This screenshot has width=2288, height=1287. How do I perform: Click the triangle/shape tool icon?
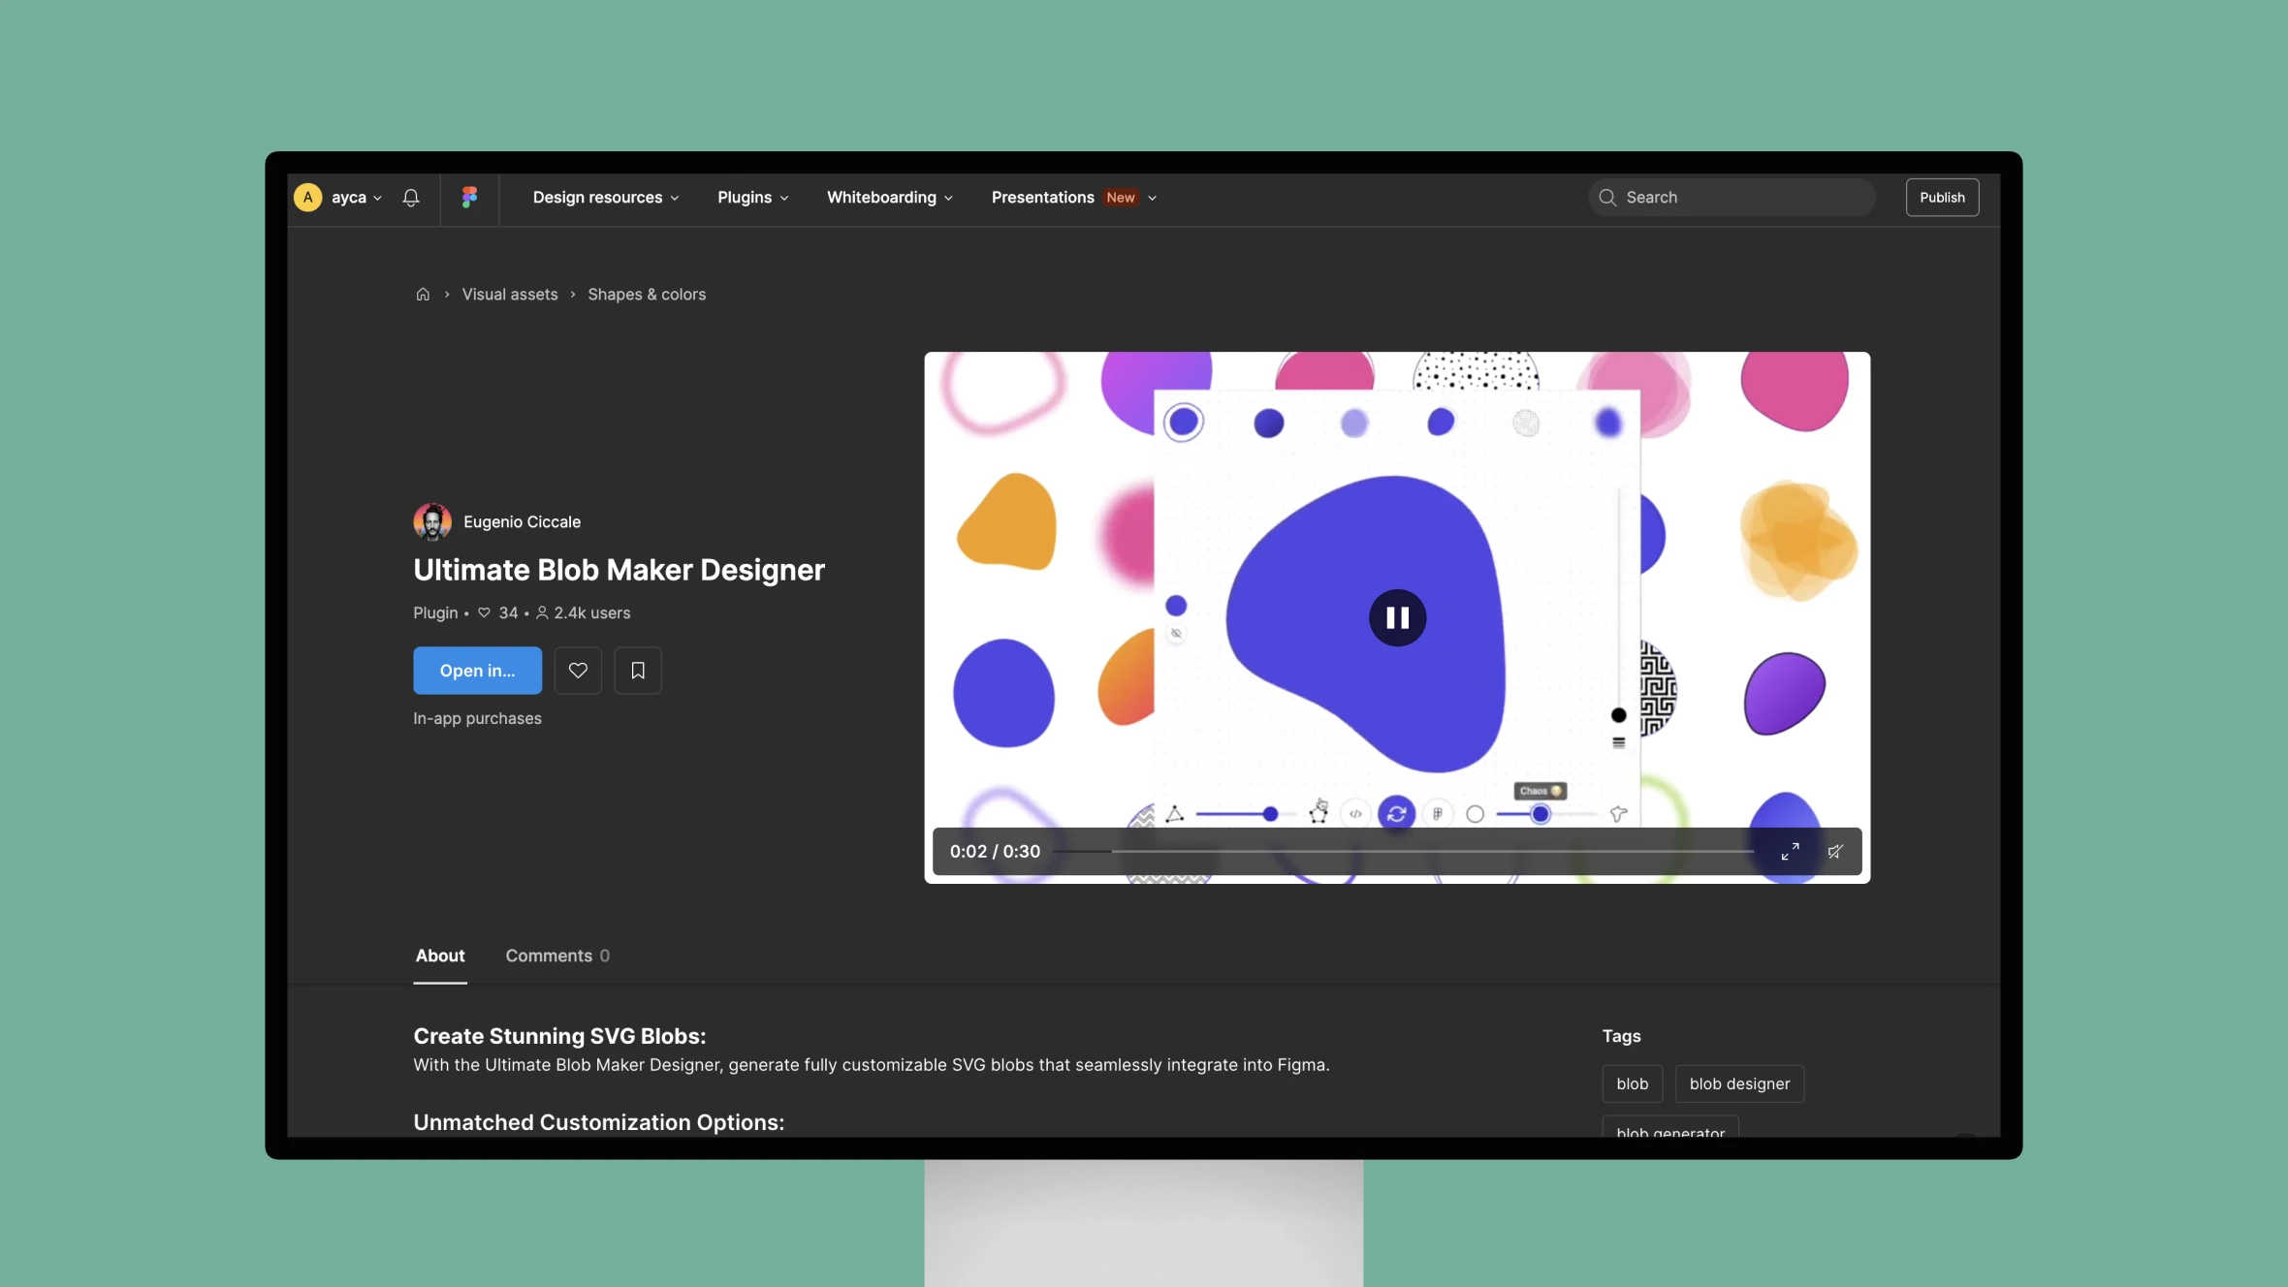tap(1174, 812)
